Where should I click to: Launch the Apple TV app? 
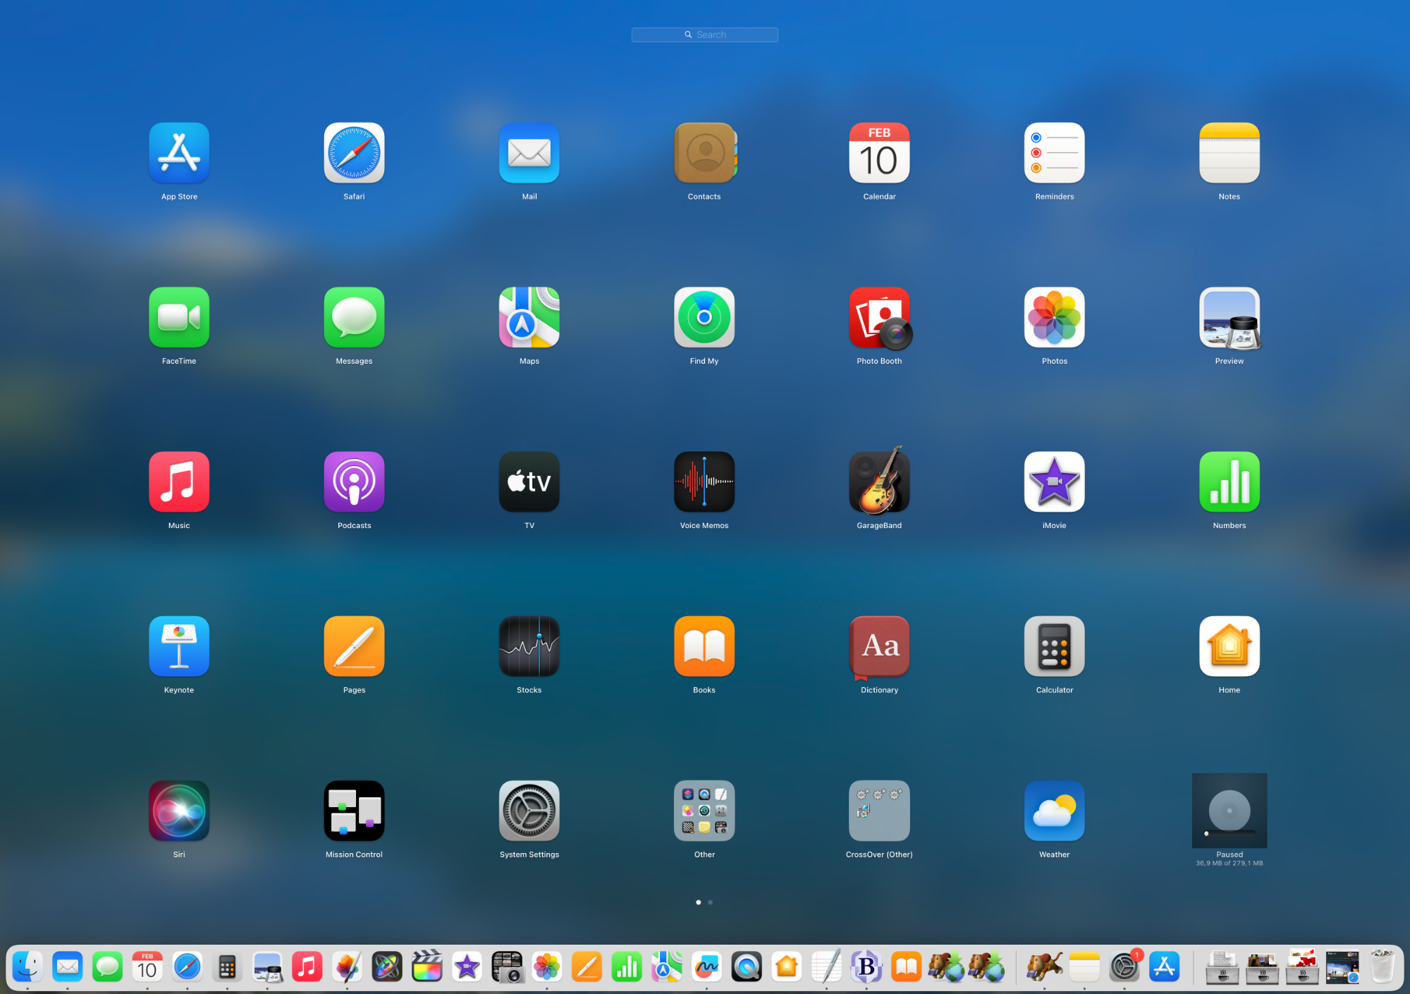click(x=529, y=481)
